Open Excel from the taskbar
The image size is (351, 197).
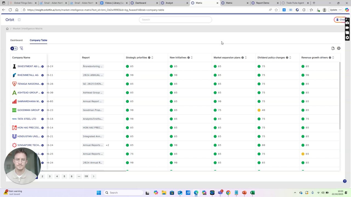(x=252, y=193)
